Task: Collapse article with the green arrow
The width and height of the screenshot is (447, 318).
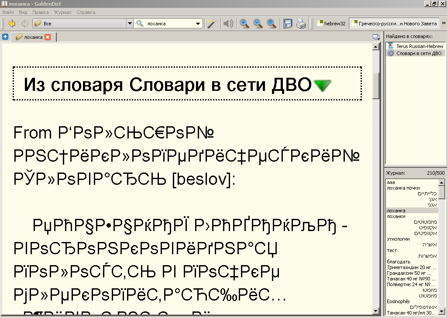Action: point(323,85)
